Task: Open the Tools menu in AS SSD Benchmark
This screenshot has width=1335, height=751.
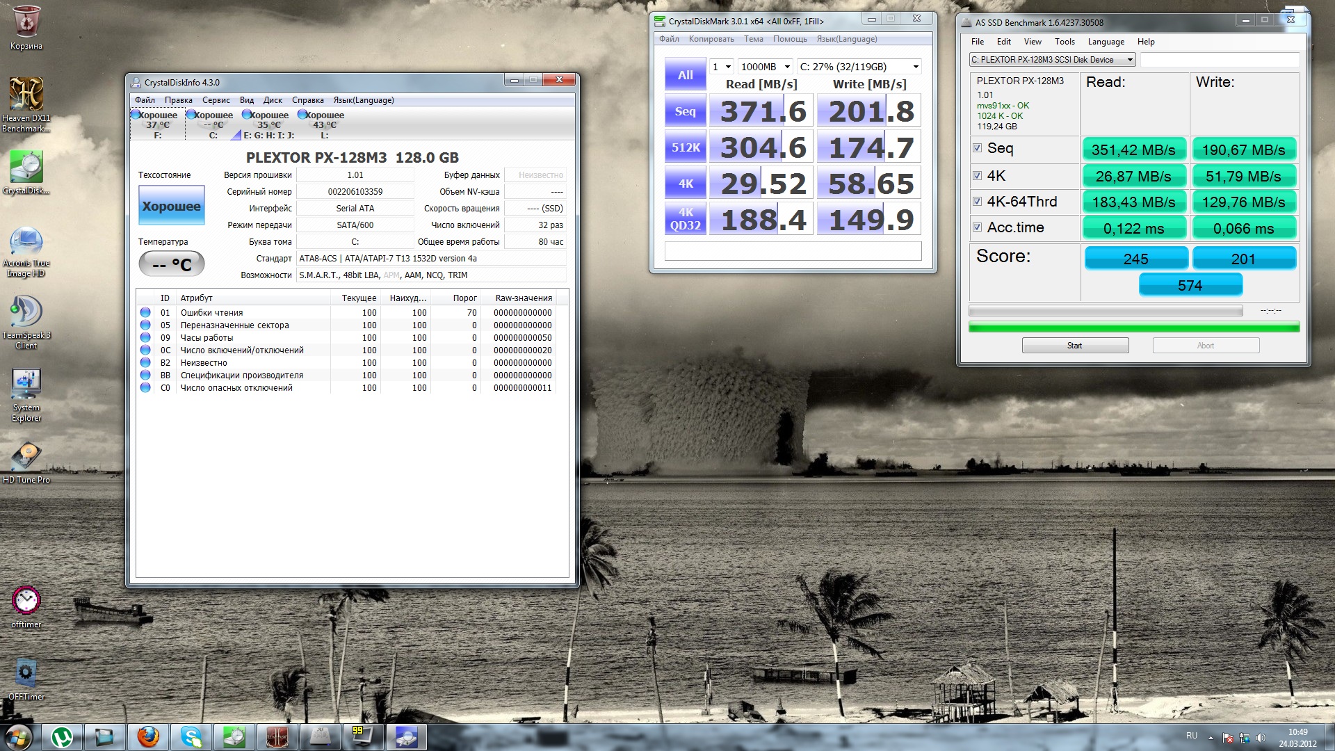Action: point(1064,42)
